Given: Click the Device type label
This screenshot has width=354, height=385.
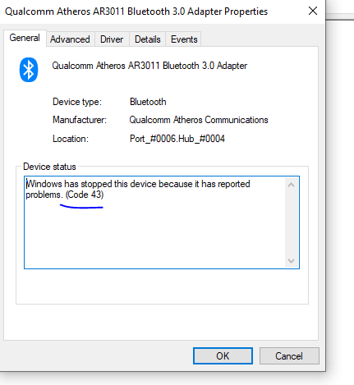Looking at the screenshot, I should coord(77,102).
